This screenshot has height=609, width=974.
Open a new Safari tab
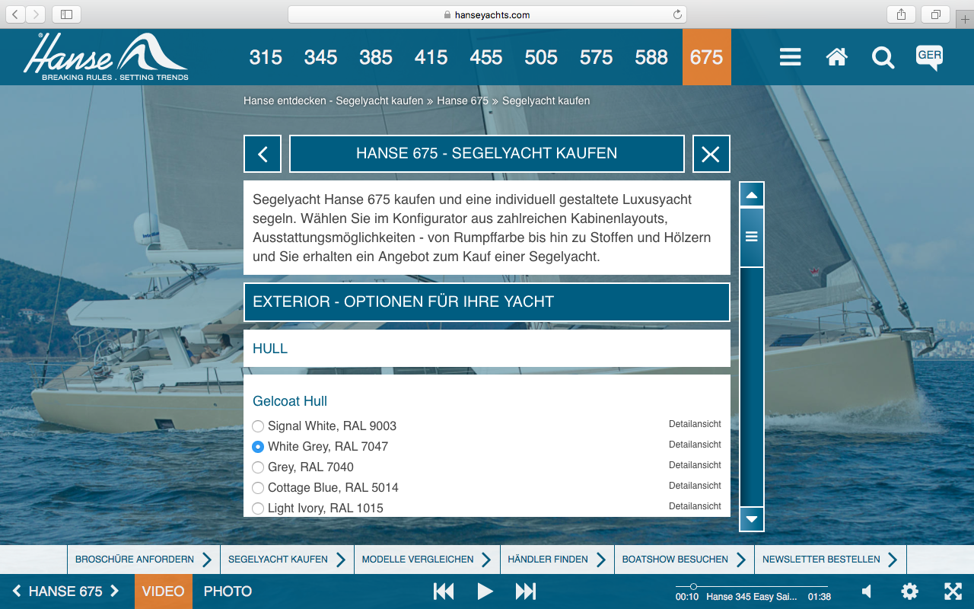[x=964, y=20]
